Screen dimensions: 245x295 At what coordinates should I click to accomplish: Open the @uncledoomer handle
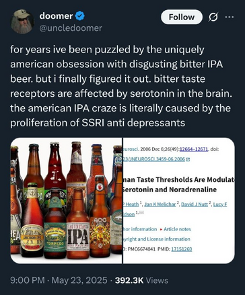71,28
